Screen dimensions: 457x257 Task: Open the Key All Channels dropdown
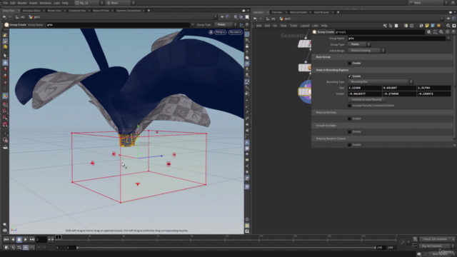coord(436,246)
